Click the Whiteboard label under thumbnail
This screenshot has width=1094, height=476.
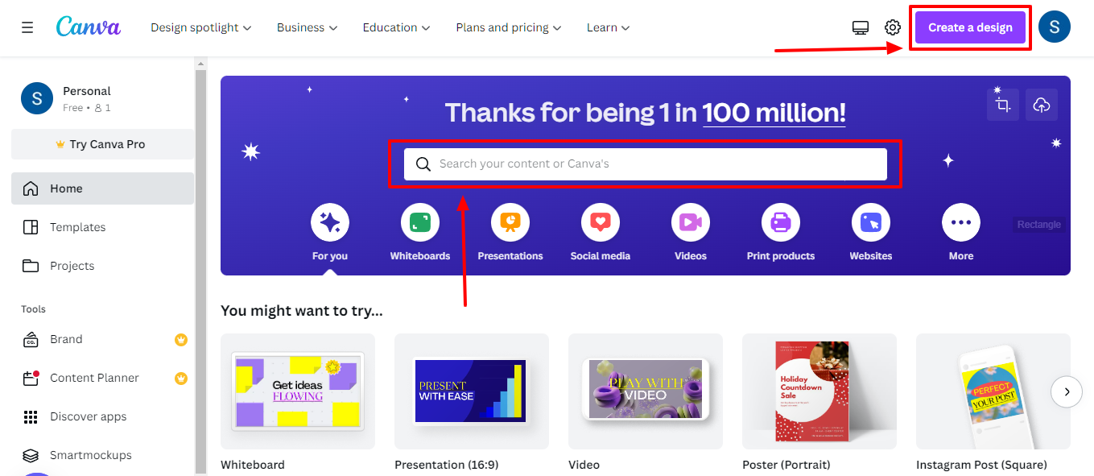[x=253, y=465]
